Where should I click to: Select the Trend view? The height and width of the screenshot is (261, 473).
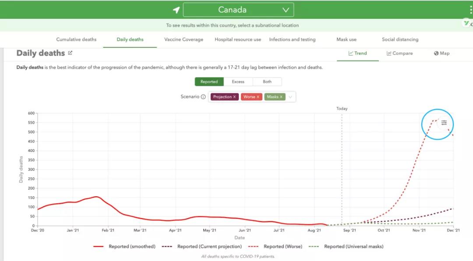point(358,53)
